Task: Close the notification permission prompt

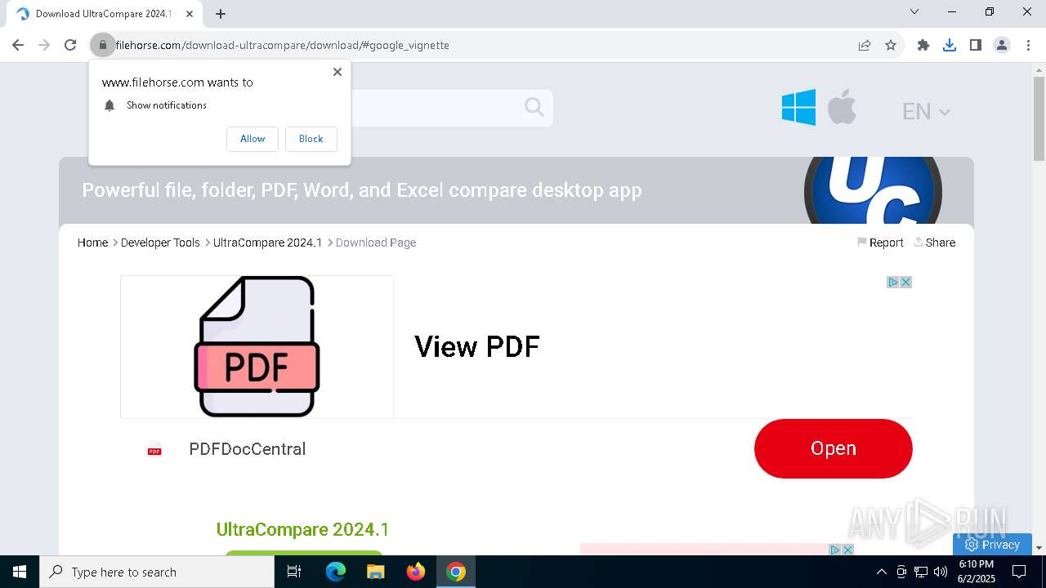Action: tap(337, 72)
